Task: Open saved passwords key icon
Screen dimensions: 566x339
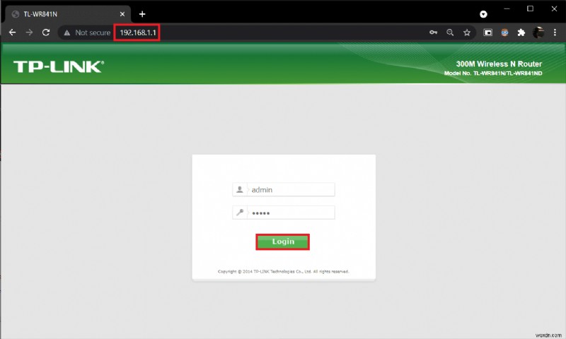Action: coord(433,32)
